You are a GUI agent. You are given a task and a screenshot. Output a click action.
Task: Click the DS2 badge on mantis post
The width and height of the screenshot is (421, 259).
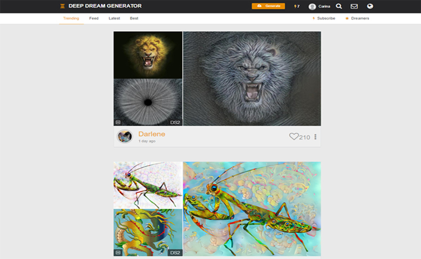(x=175, y=253)
